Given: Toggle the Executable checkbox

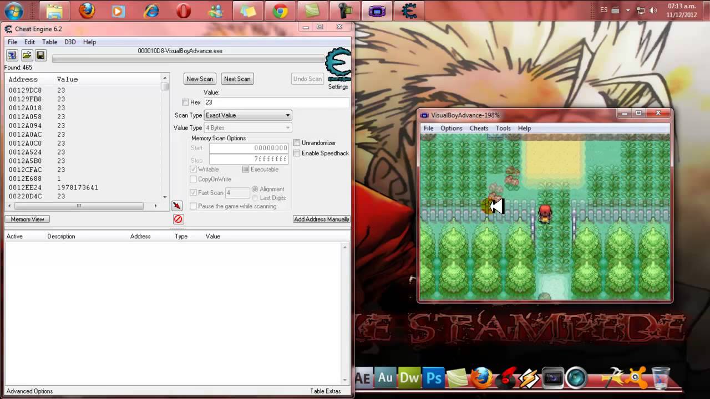Looking at the screenshot, I should [x=246, y=170].
